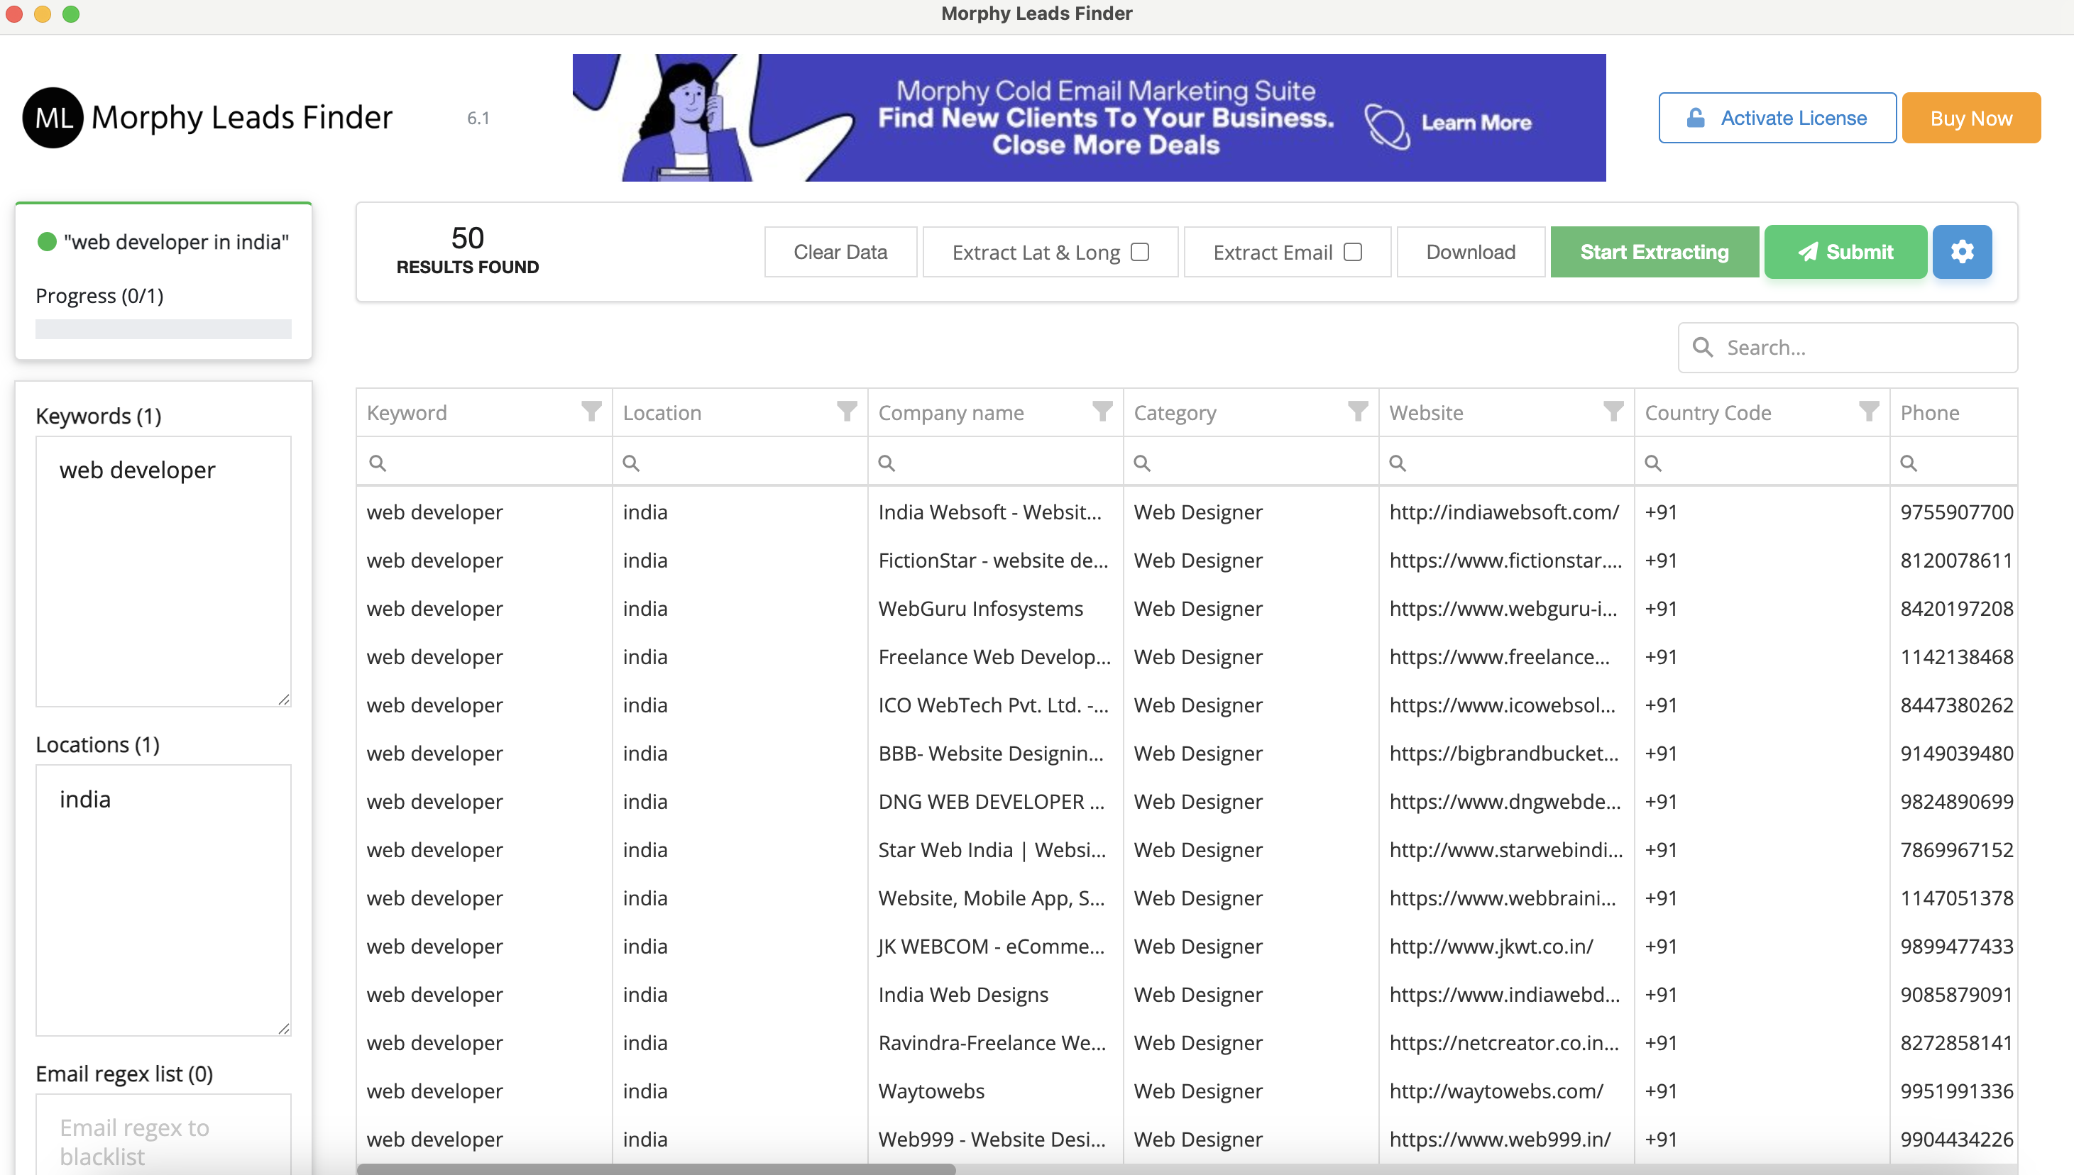Click the Clear Data button
Image resolution: width=2074 pixels, height=1175 pixels.
click(840, 252)
